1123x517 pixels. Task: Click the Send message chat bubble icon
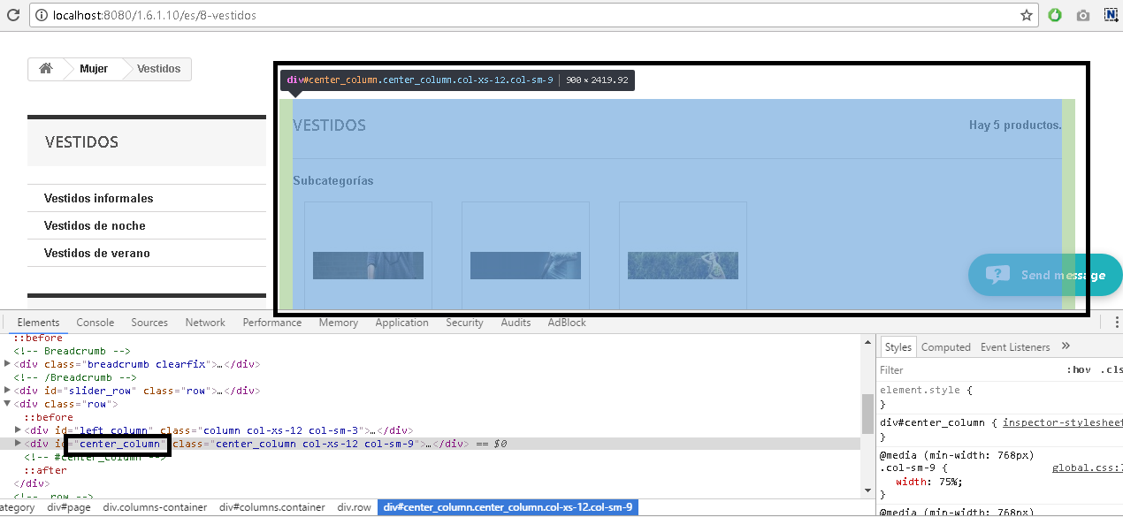pos(997,275)
